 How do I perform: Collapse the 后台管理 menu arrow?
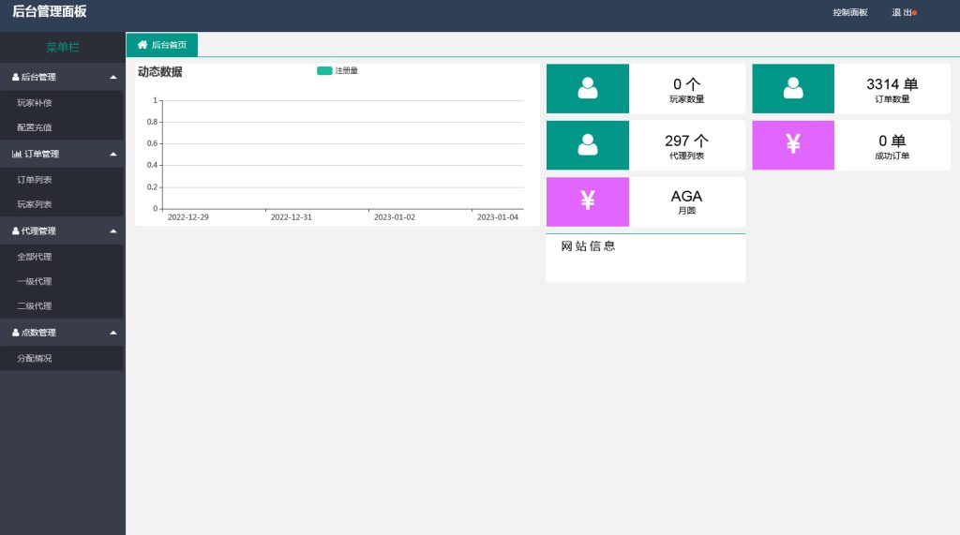pos(113,77)
